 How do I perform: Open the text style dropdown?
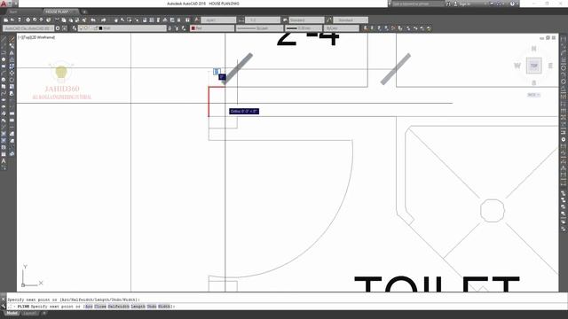(218, 19)
